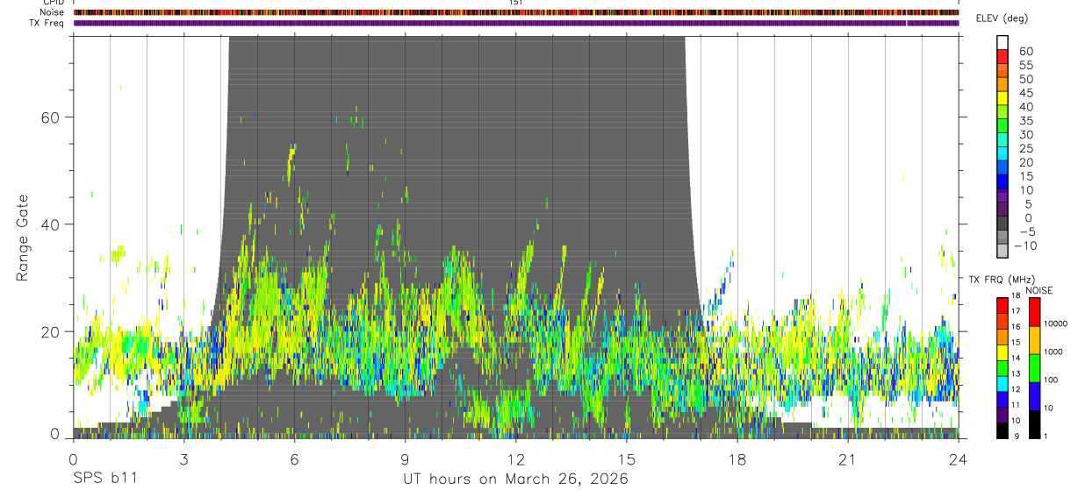Screen dimensions: 1078x497
Task: Select the green segment of the NOISE colorbar
Action: 1034,367
